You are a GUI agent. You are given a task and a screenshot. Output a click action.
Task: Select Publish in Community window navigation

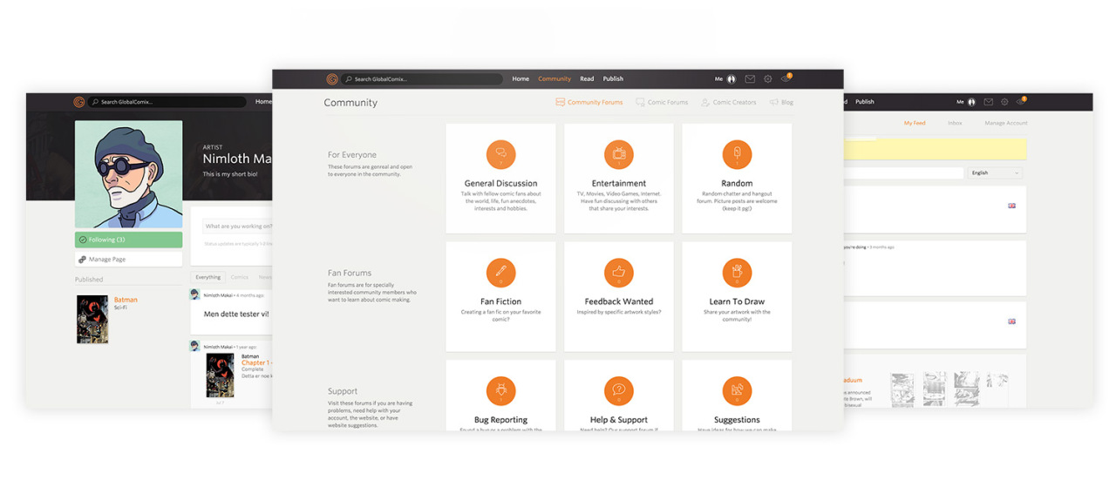click(613, 79)
